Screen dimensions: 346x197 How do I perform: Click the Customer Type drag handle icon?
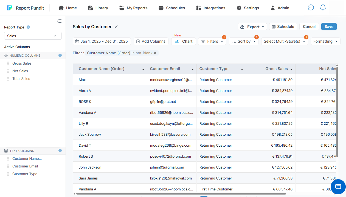(x=8, y=174)
